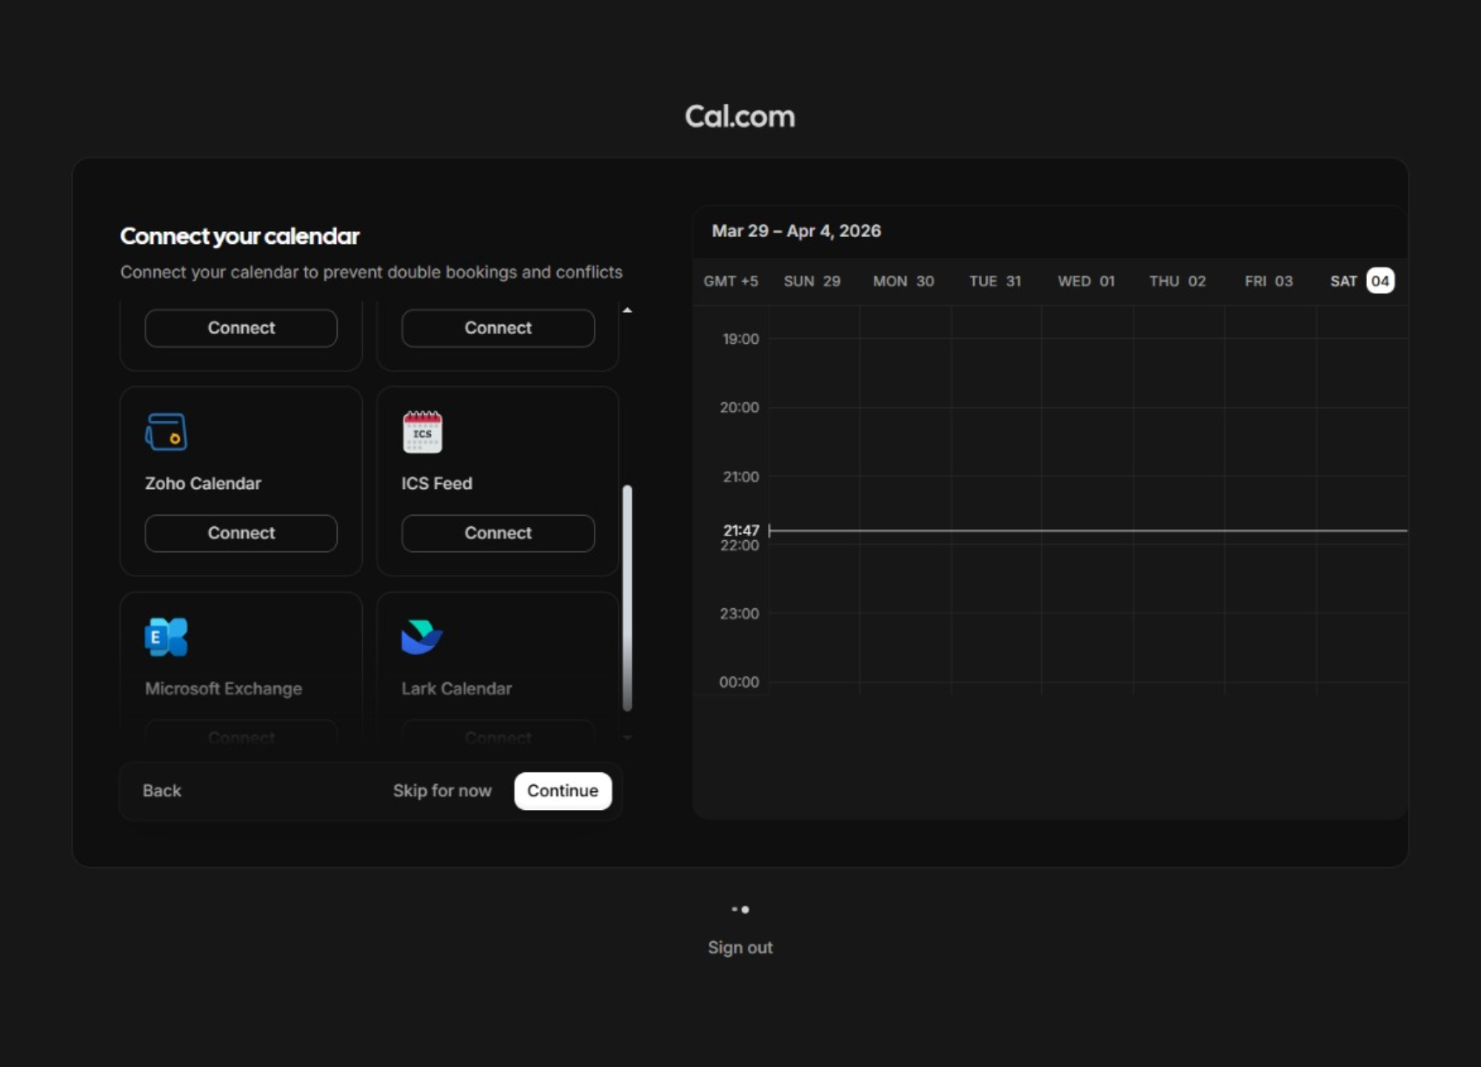Click the 21:47 current time marker
The image size is (1481, 1067).
tap(741, 531)
